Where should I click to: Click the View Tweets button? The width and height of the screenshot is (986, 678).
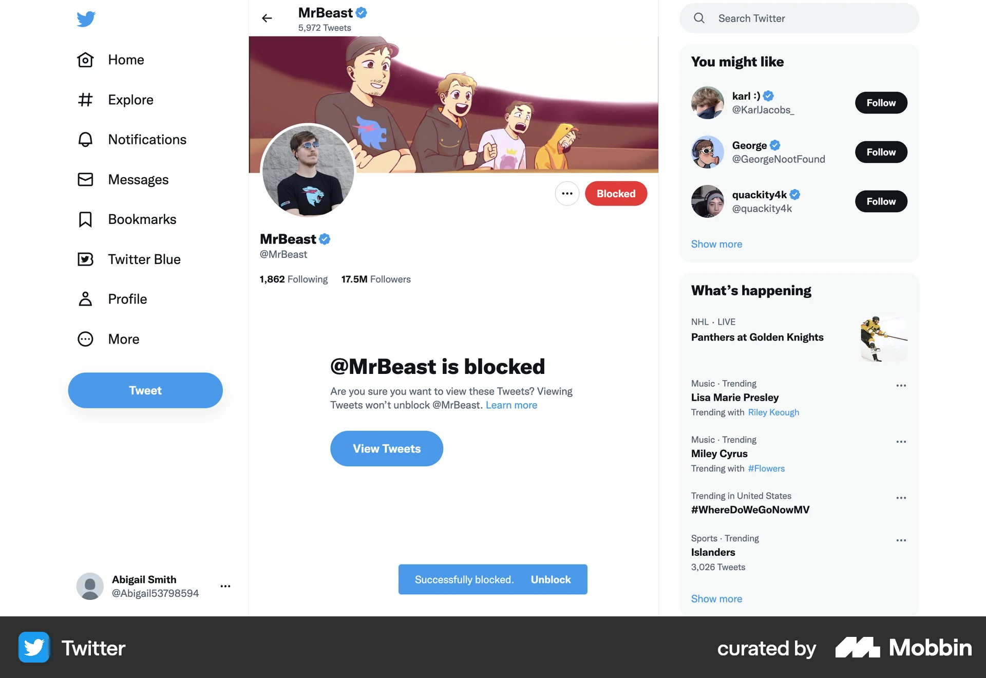386,448
